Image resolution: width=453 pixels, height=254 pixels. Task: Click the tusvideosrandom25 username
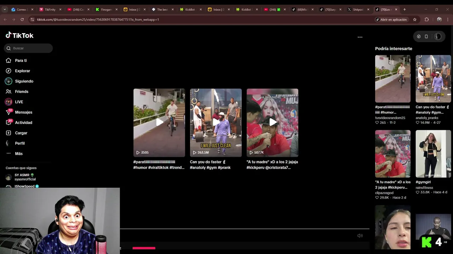(390, 118)
